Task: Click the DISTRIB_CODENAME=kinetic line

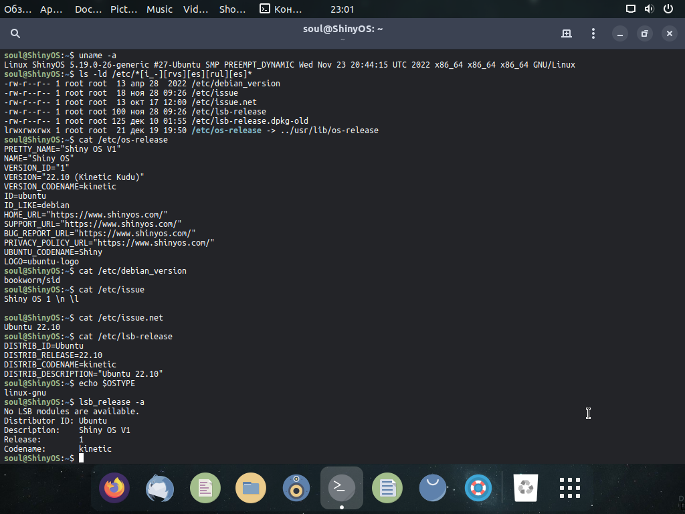Action: (60, 365)
